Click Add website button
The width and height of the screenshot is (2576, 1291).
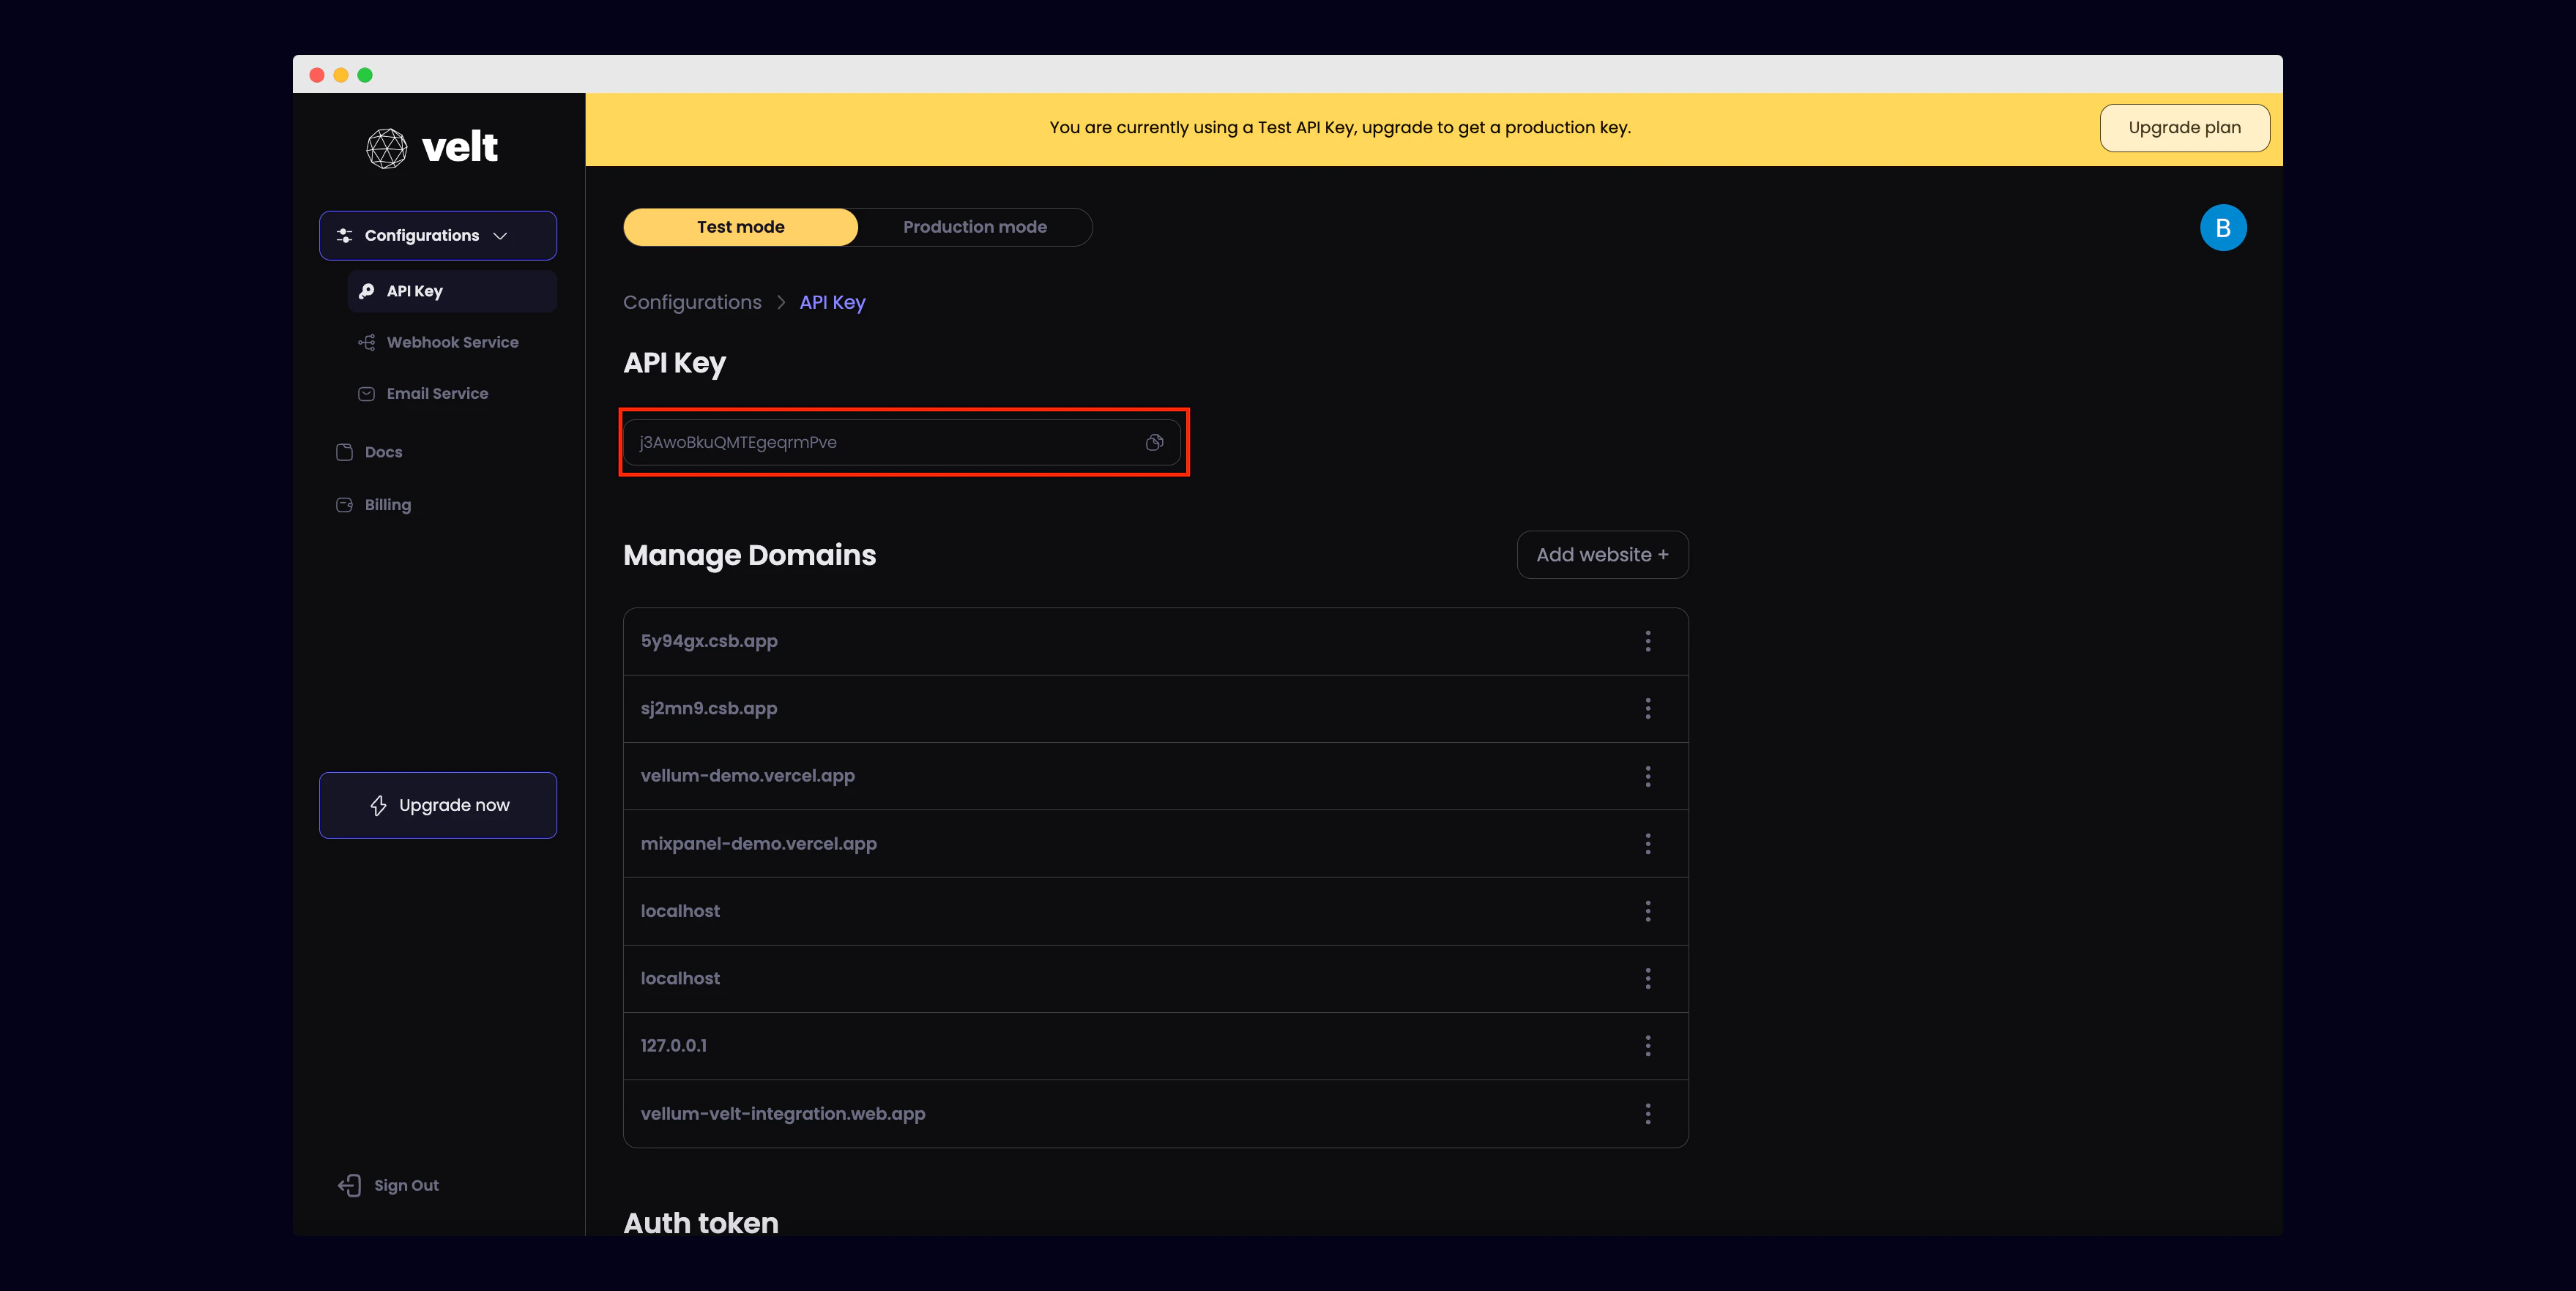(1601, 555)
